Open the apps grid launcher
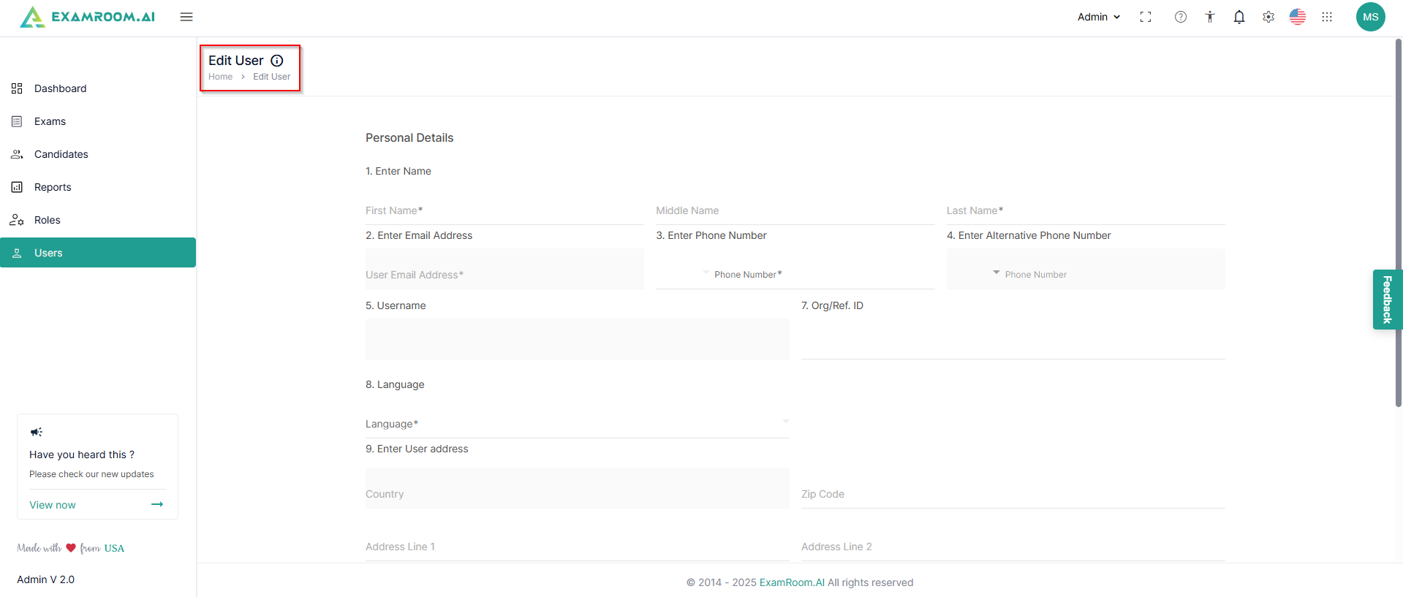The width and height of the screenshot is (1403, 597). (1327, 17)
